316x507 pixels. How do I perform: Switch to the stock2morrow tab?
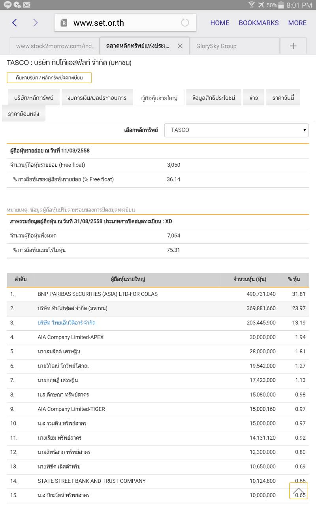coord(55,46)
